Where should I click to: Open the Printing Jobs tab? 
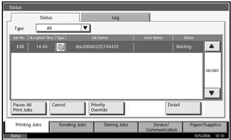click(27, 127)
